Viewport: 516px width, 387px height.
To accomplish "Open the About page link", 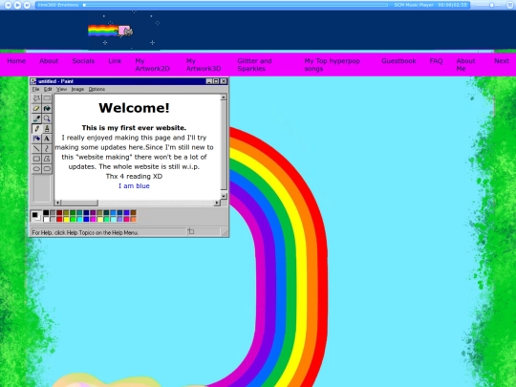I will point(49,61).
